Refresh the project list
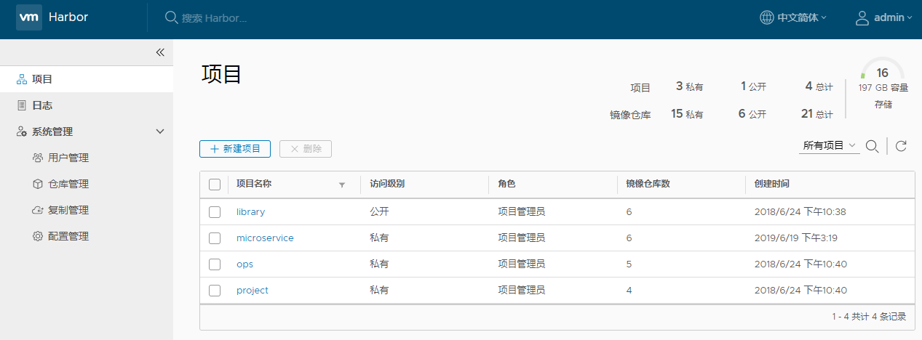 pos(901,146)
